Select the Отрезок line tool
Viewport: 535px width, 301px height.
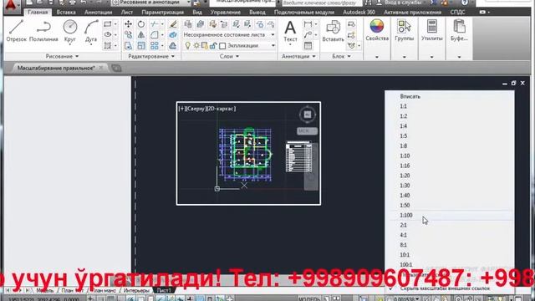(16, 31)
